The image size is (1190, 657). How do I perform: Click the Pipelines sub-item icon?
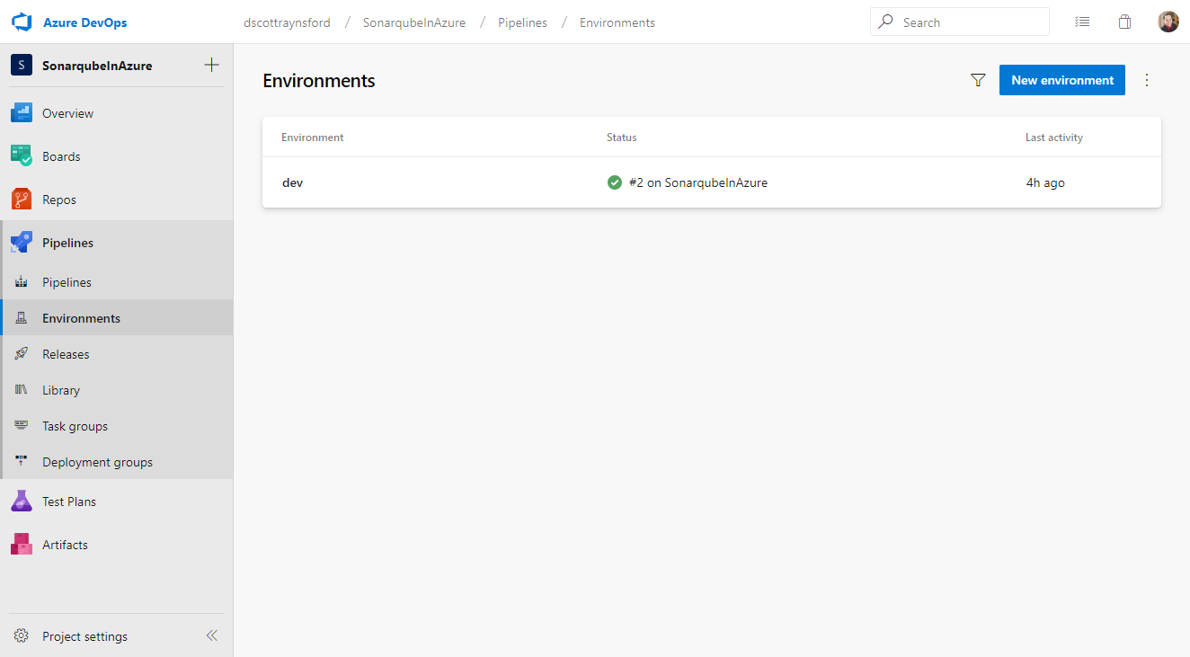22,282
